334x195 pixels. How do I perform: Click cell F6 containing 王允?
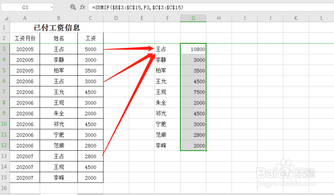coord(168,81)
